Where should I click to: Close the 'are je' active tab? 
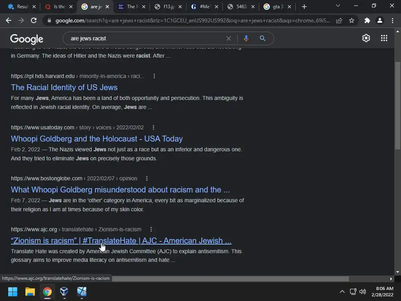(107, 7)
